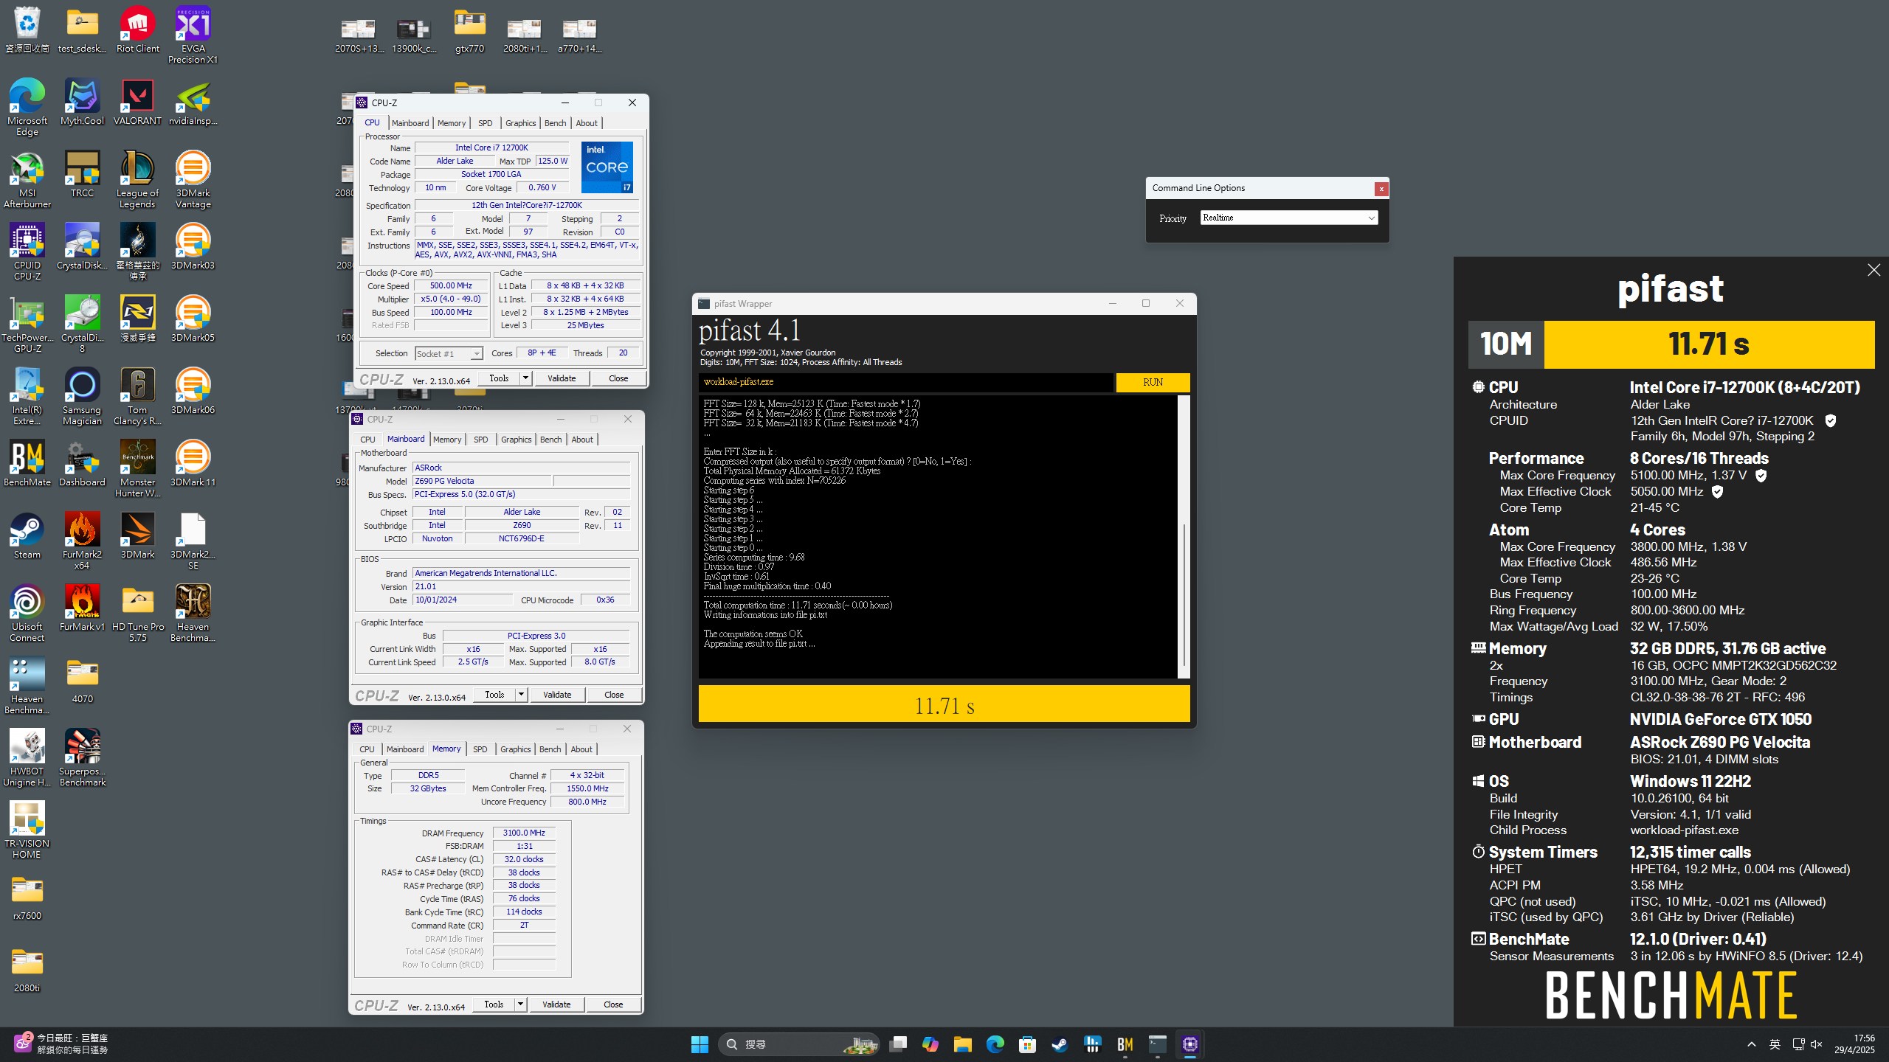Click Close button in top CPU-Z window
The image size is (1889, 1062).
(618, 378)
